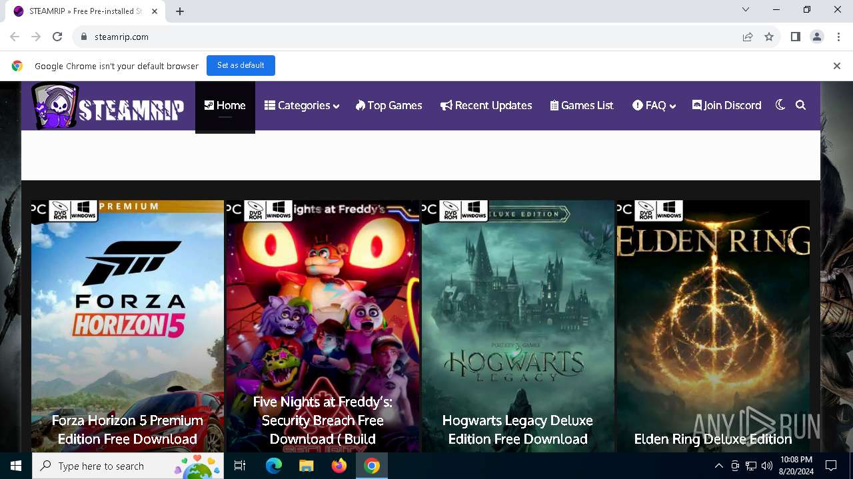Open a new tab with plus button
853x479 pixels.
click(x=180, y=11)
